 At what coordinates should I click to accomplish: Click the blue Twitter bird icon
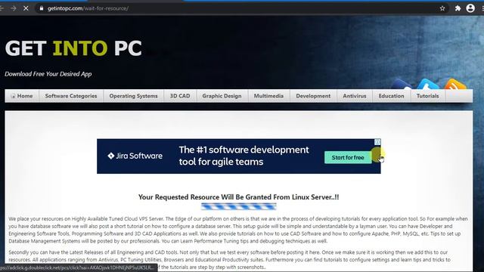pyautogui.click(x=429, y=85)
